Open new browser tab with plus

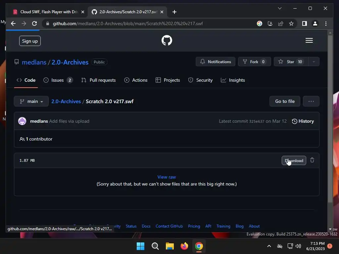tap(174, 12)
